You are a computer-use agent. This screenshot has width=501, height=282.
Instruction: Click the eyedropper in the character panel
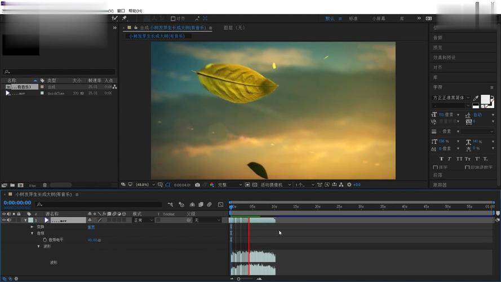[476, 98]
